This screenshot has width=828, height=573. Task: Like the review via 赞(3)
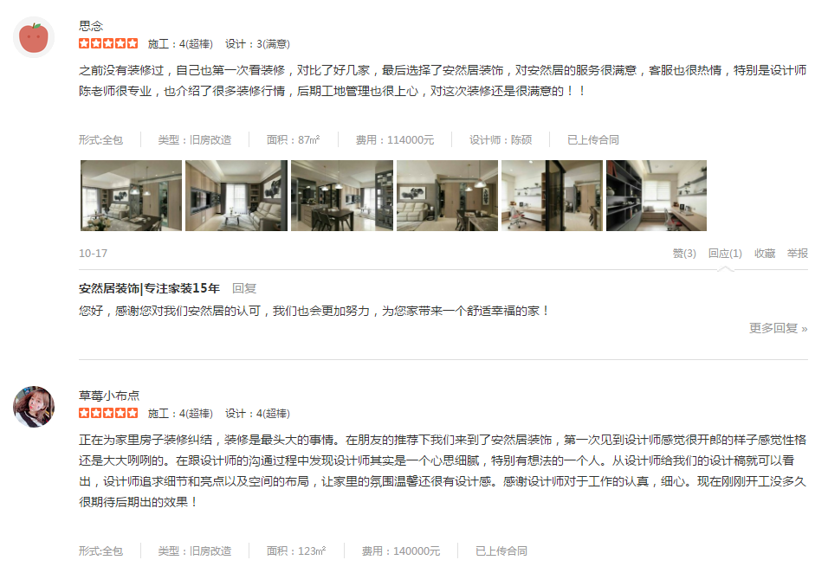[x=684, y=254]
